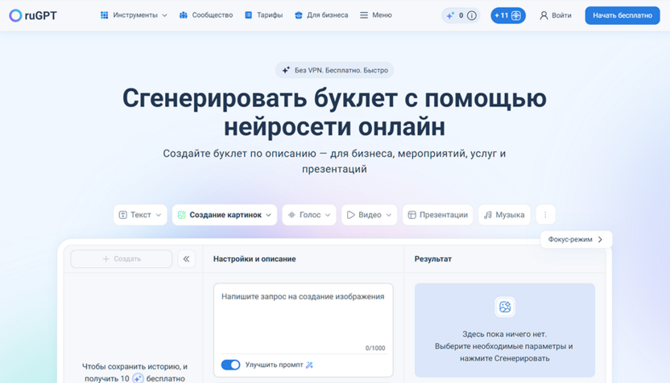Click the info icon next to balance 0
Image resolution: width=670 pixels, height=383 pixels.
click(472, 15)
